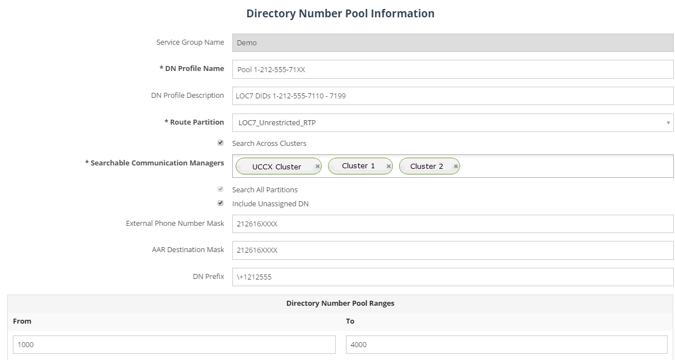Edit External Phone Number Mask field
This screenshot has width=675, height=360.
(453, 224)
